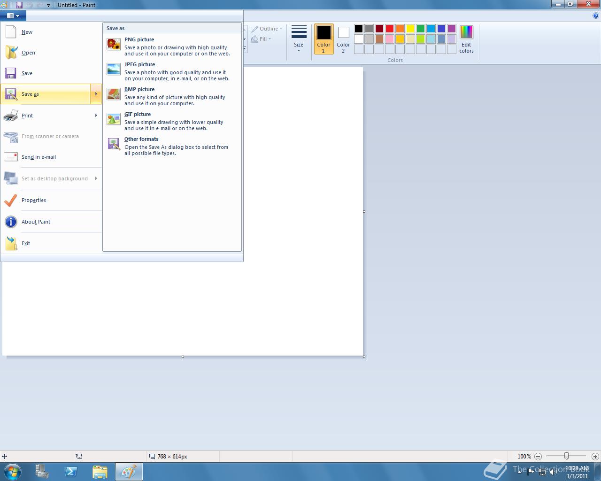Click the zoom out minus button

(x=538, y=456)
